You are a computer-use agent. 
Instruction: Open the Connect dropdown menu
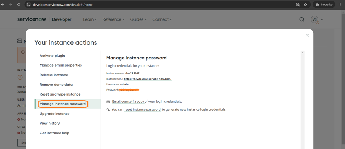point(162,19)
